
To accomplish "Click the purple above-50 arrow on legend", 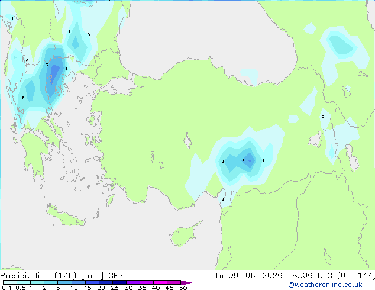I will 187,282.
